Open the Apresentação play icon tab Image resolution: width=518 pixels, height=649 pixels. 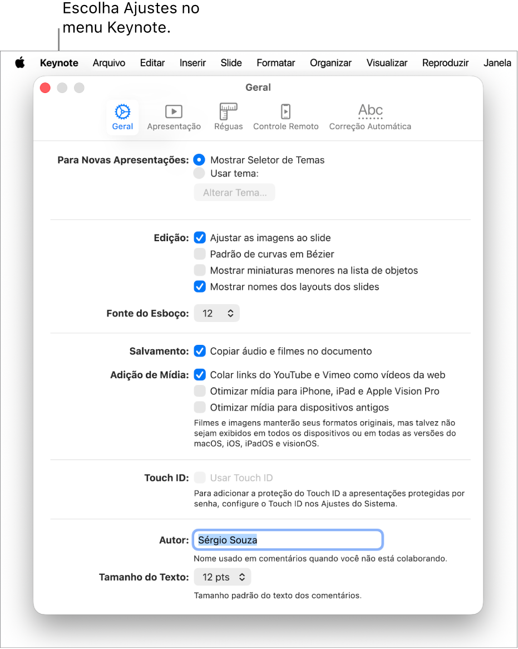click(x=174, y=118)
